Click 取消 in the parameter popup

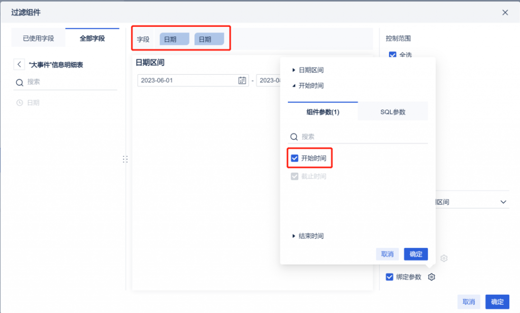pos(387,254)
